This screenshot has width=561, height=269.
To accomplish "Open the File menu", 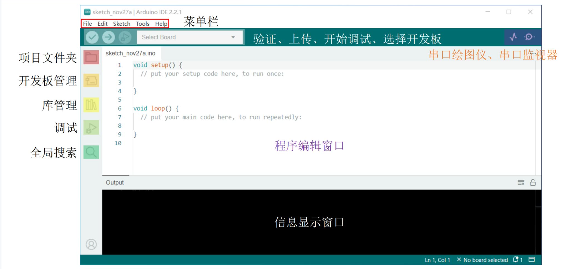I will (87, 24).
